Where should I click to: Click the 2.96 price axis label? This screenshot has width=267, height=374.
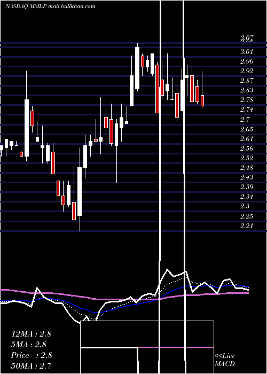(247, 61)
